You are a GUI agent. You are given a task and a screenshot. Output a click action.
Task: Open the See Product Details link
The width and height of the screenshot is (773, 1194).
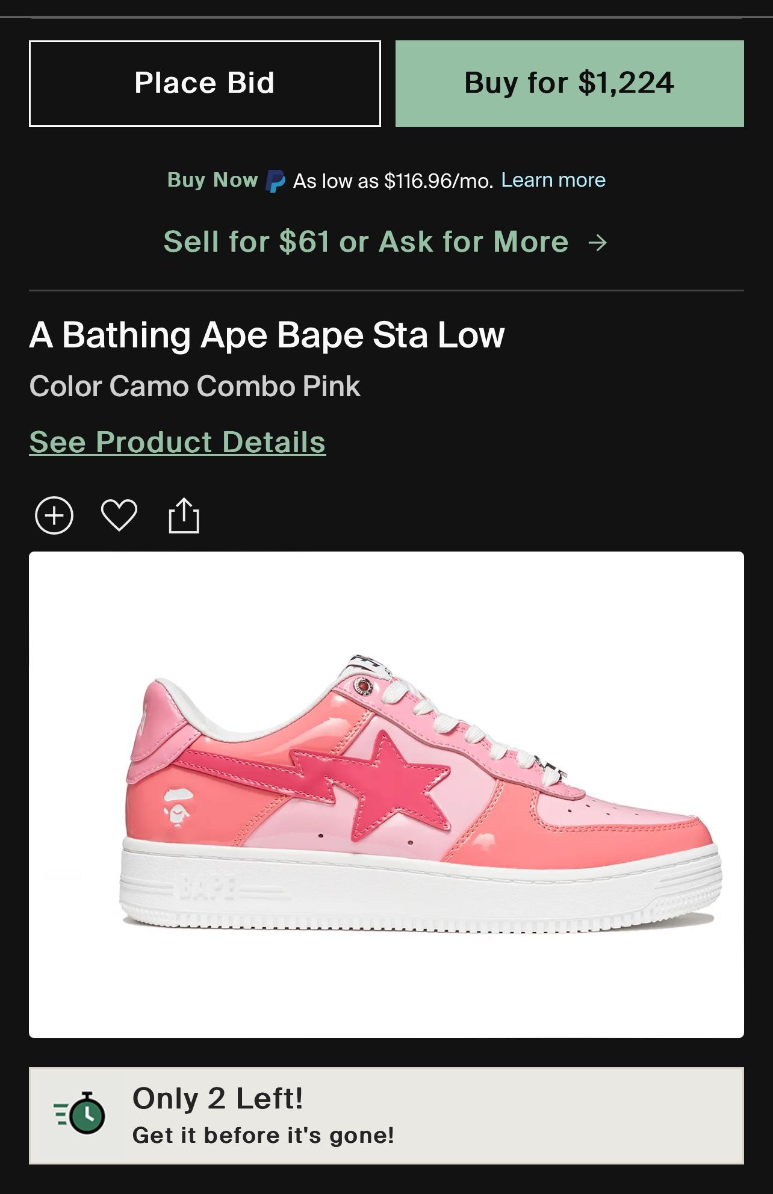[178, 442]
